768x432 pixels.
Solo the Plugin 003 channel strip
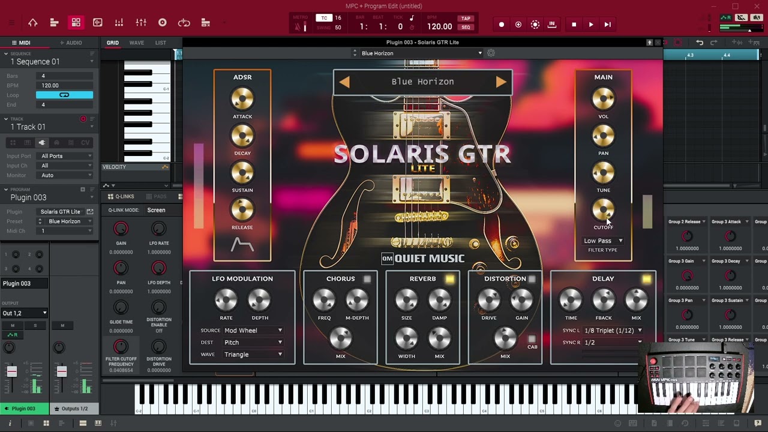click(x=35, y=325)
